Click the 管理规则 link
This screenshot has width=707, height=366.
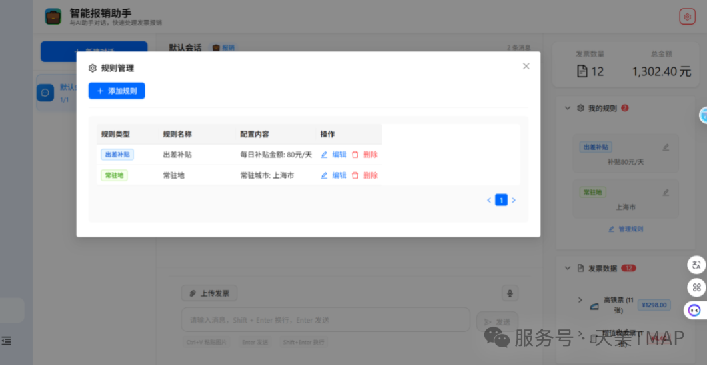coord(626,229)
